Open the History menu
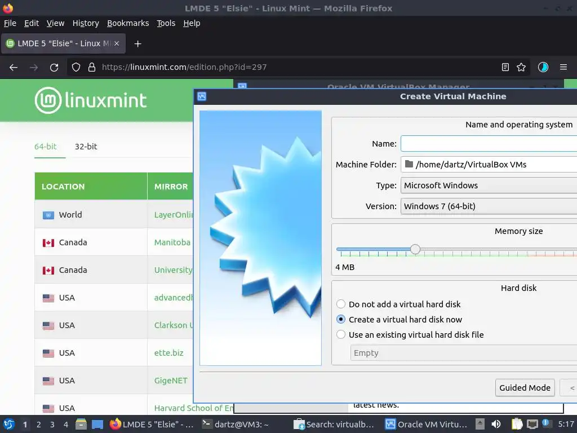The height and width of the screenshot is (433, 577). click(86, 23)
